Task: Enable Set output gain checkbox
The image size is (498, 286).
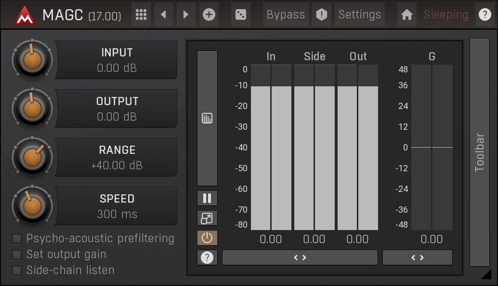Action: (x=17, y=255)
